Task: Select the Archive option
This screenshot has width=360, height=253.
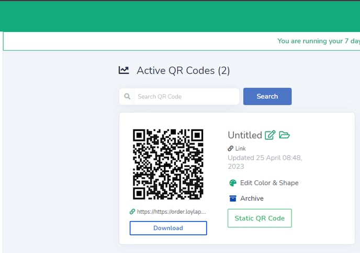Action: click(252, 199)
